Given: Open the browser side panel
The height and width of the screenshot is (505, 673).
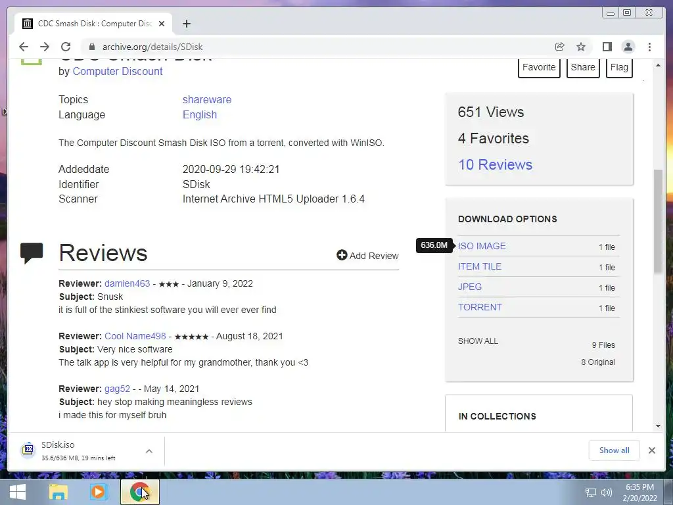Looking at the screenshot, I should tap(607, 47).
